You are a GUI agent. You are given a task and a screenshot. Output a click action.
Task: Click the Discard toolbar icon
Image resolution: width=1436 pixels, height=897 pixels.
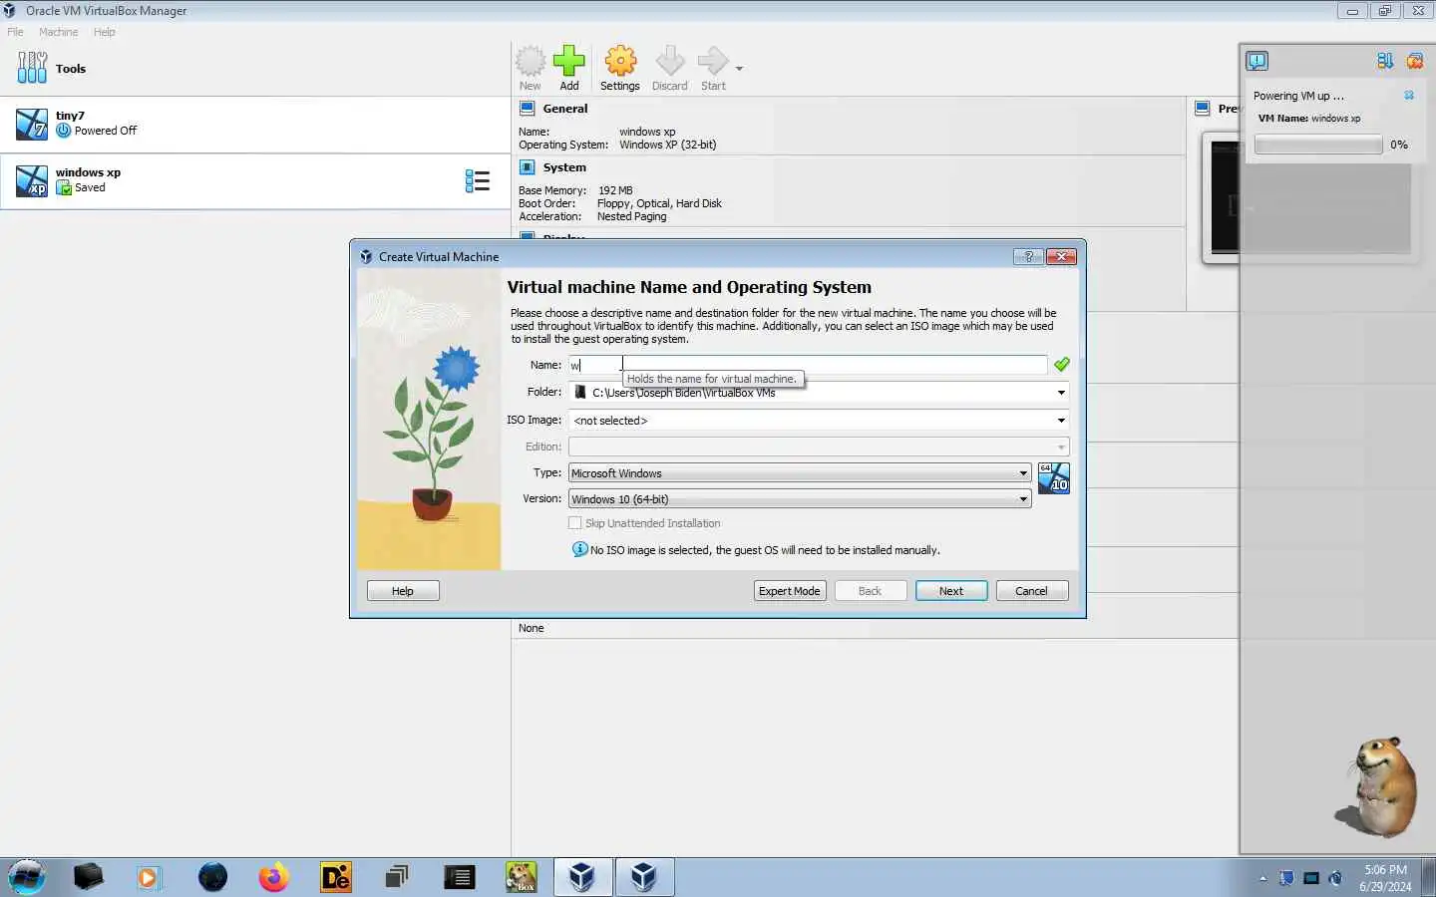click(x=670, y=68)
